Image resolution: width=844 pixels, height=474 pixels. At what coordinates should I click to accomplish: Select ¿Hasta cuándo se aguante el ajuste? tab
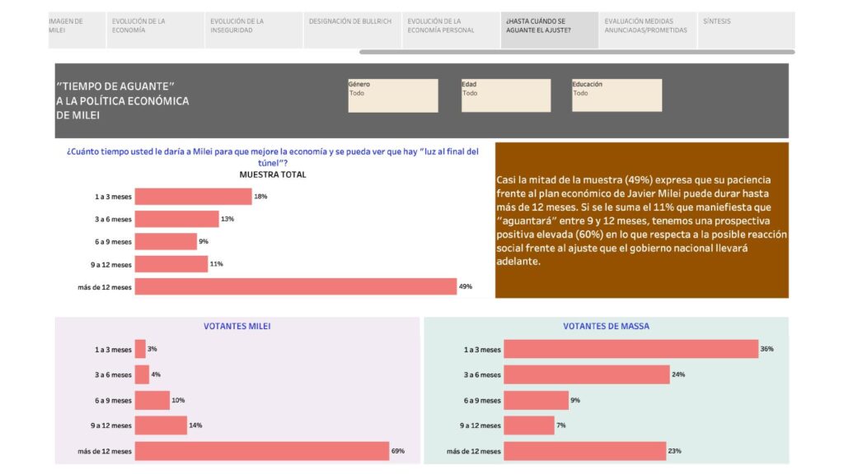(550, 30)
